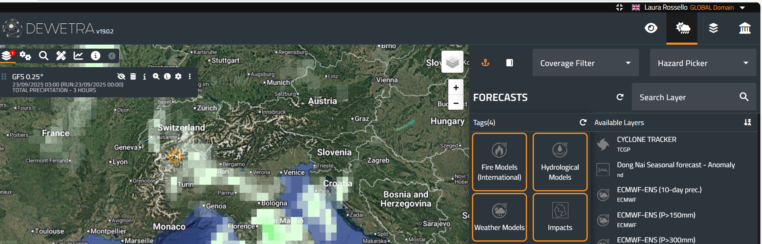Image resolution: width=762 pixels, height=244 pixels.
Task: Toggle GFS 0.25° layer visibility
Action: (121, 76)
